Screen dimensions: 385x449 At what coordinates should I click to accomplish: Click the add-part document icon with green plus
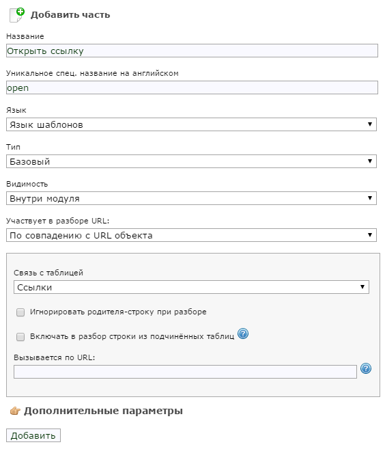pyautogui.click(x=17, y=15)
